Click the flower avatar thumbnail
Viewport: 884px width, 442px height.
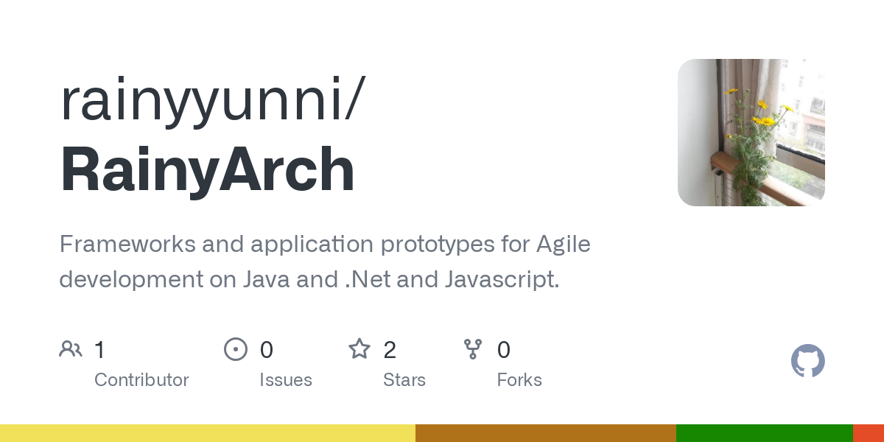751,133
